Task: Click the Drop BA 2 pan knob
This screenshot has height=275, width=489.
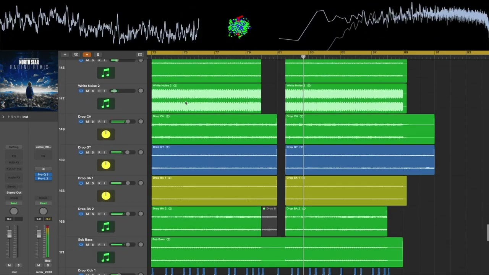Action: (141, 214)
